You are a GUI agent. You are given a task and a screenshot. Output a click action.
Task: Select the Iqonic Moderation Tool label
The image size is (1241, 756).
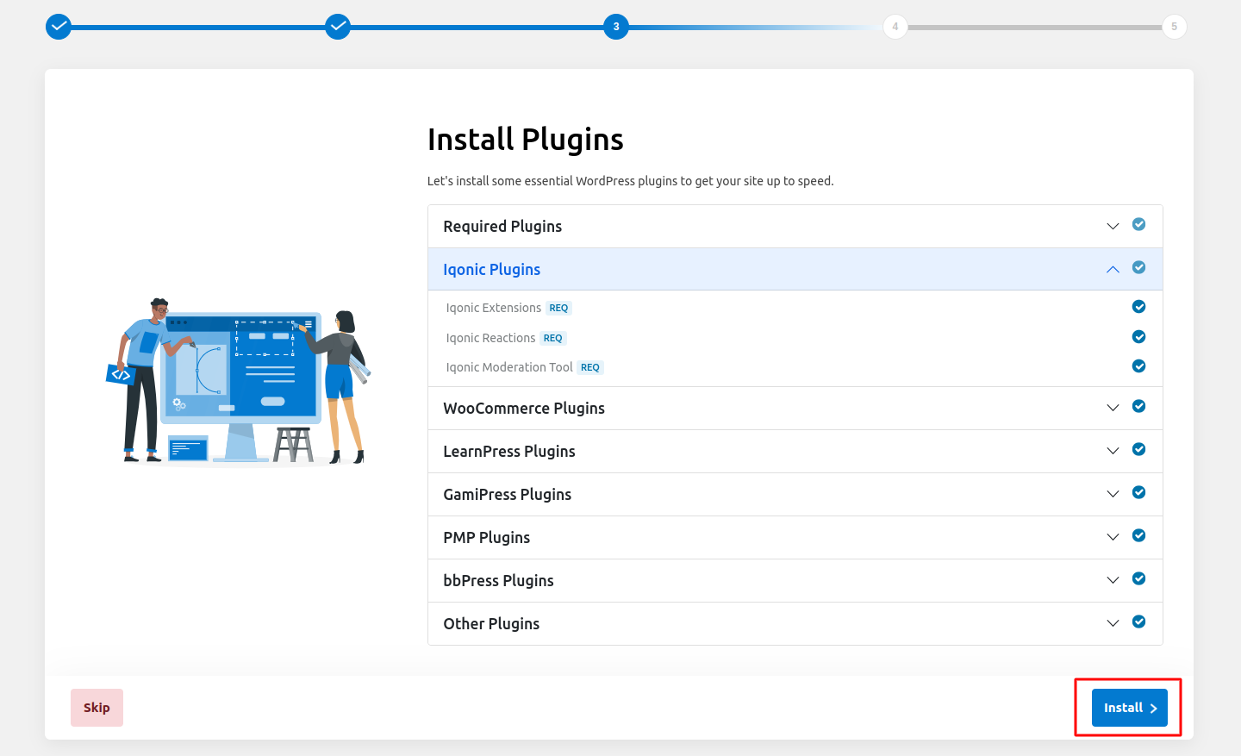[509, 367]
